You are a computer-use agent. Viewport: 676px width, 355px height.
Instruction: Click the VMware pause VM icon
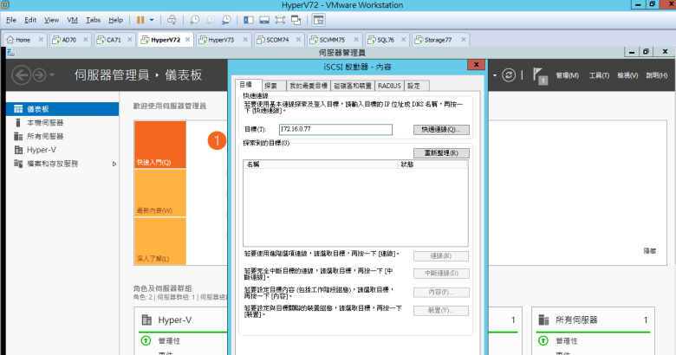pos(140,18)
